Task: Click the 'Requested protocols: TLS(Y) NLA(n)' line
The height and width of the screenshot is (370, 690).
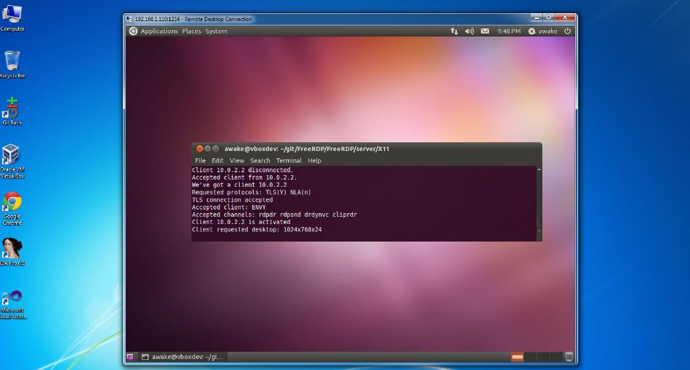Action: pyautogui.click(x=251, y=193)
